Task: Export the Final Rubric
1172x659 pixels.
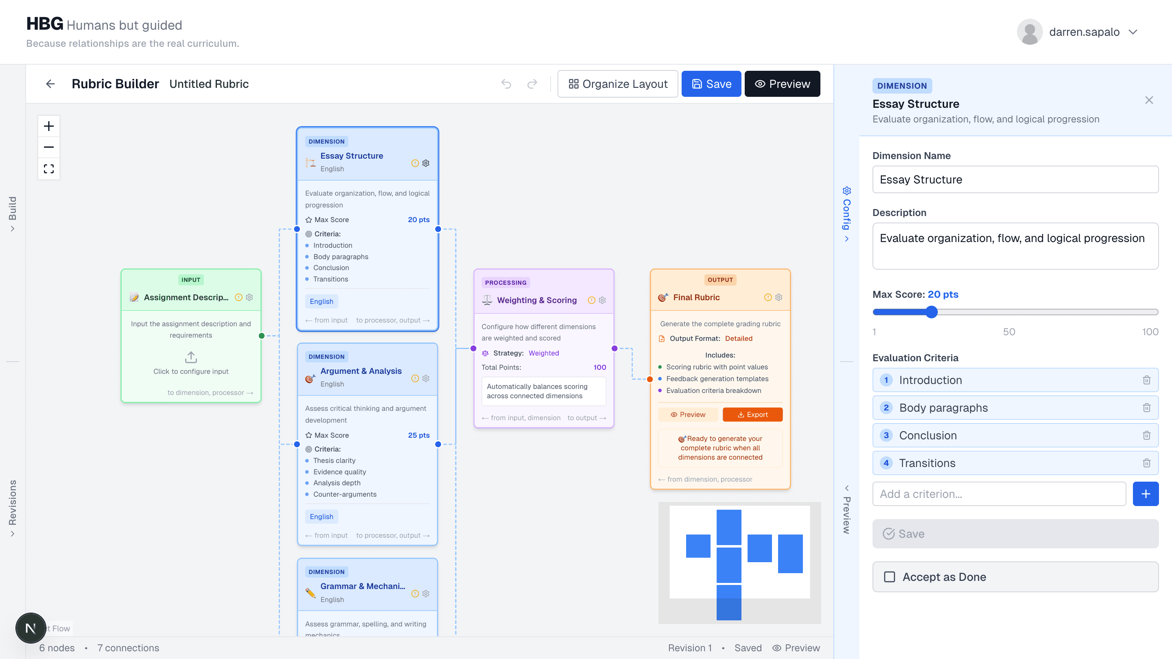Action: [x=752, y=415]
